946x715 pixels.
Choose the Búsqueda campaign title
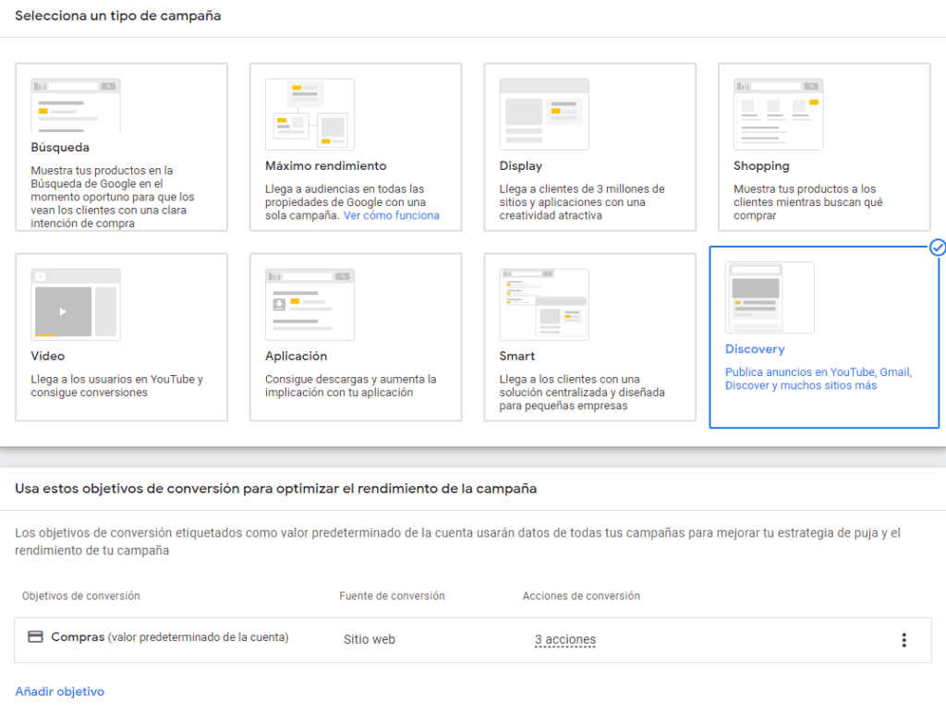point(60,147)
